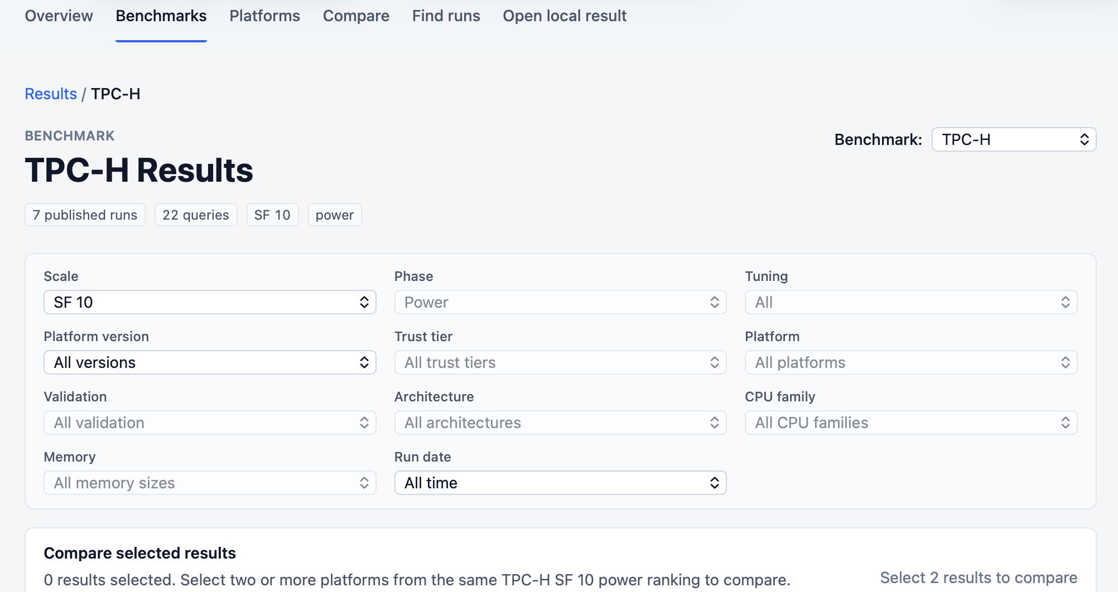Follow the Results breadcrumb link

click(x=51, y=94)
